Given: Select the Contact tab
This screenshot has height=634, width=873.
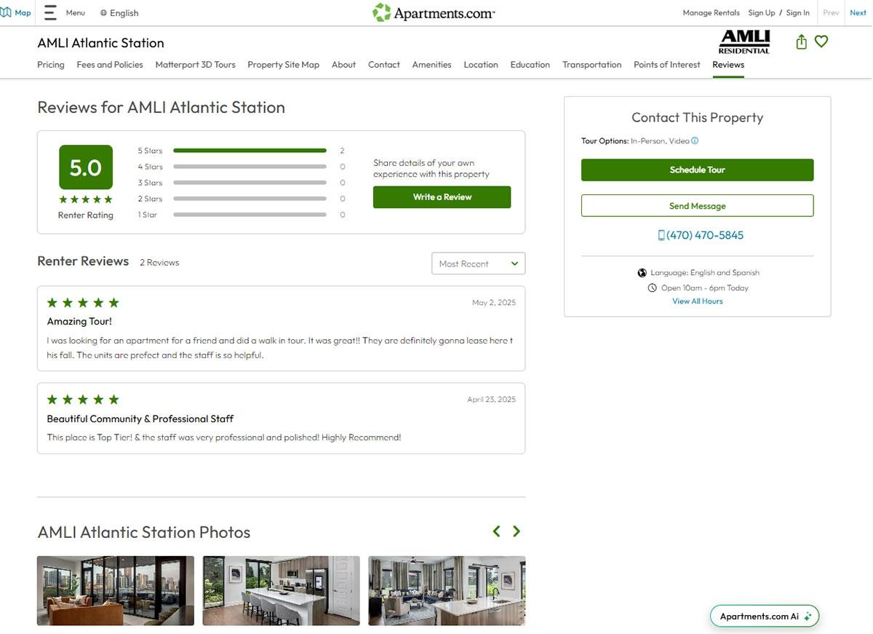Looking at the screenshot, I should pyautogui.click(x=384, y=65).
